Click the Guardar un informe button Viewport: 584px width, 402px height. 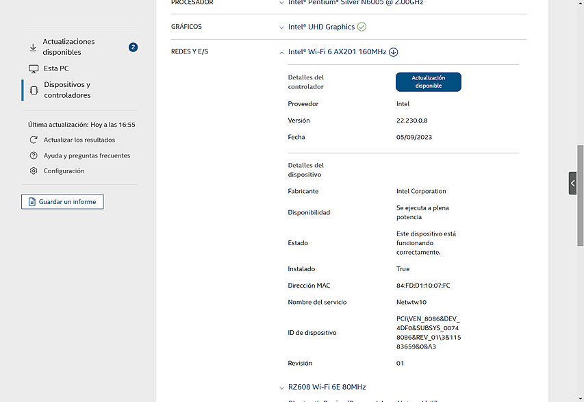[62, 201]
